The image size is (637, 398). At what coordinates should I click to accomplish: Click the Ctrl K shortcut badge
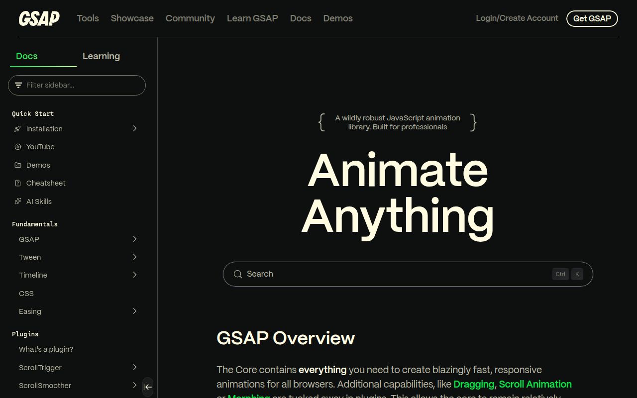[x=568, y=274]
